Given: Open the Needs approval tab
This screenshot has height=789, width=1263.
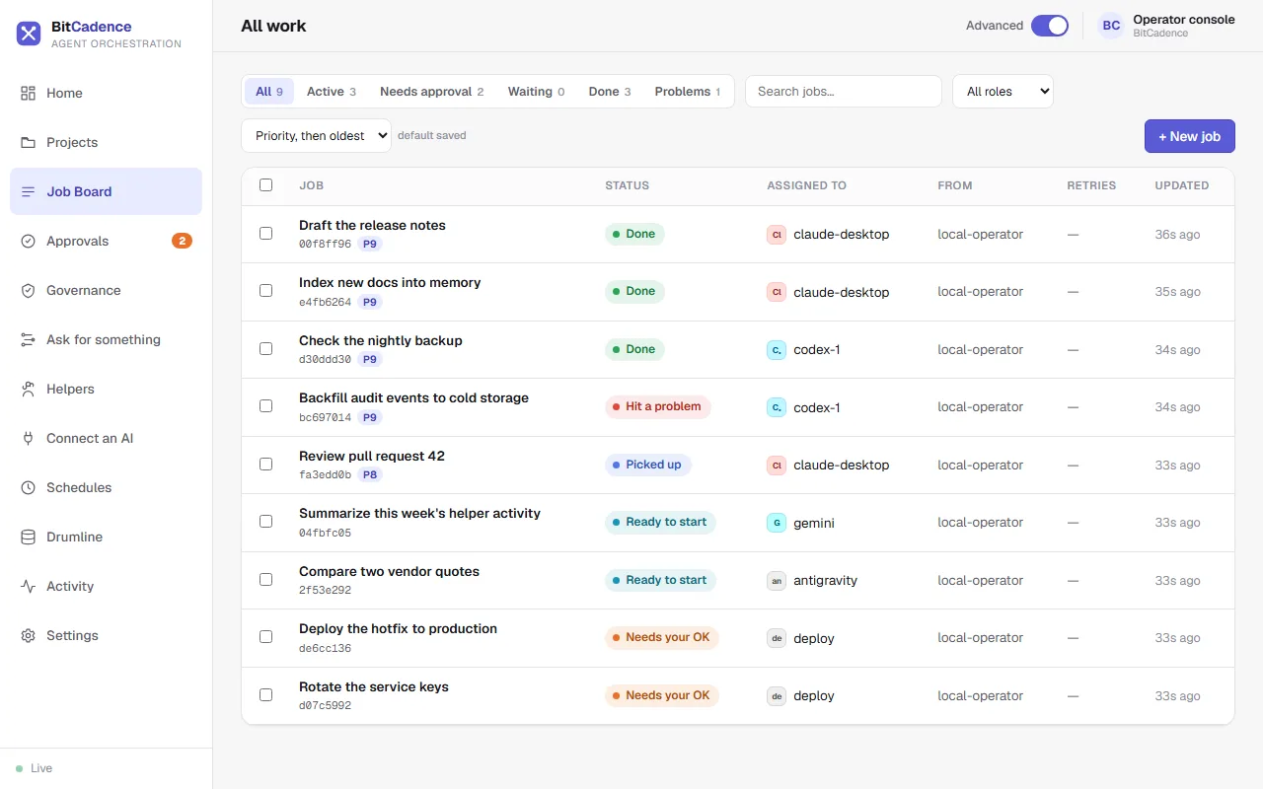Looking at the screenshot, I should [x=432, y=92].
